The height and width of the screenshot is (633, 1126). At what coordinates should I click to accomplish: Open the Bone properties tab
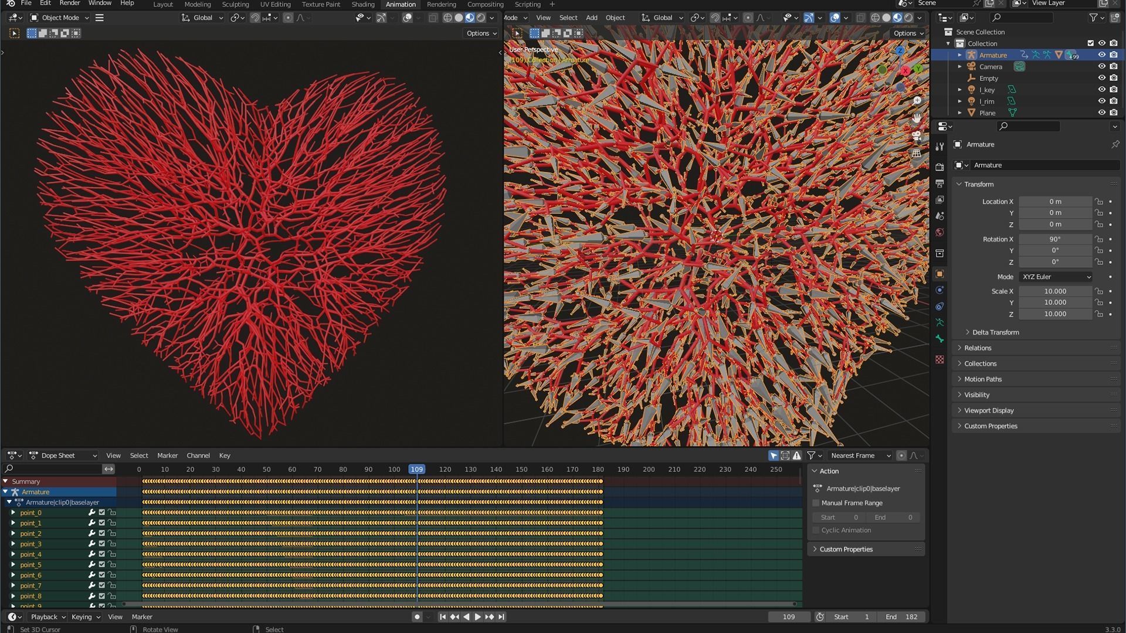tap(940, 339)
